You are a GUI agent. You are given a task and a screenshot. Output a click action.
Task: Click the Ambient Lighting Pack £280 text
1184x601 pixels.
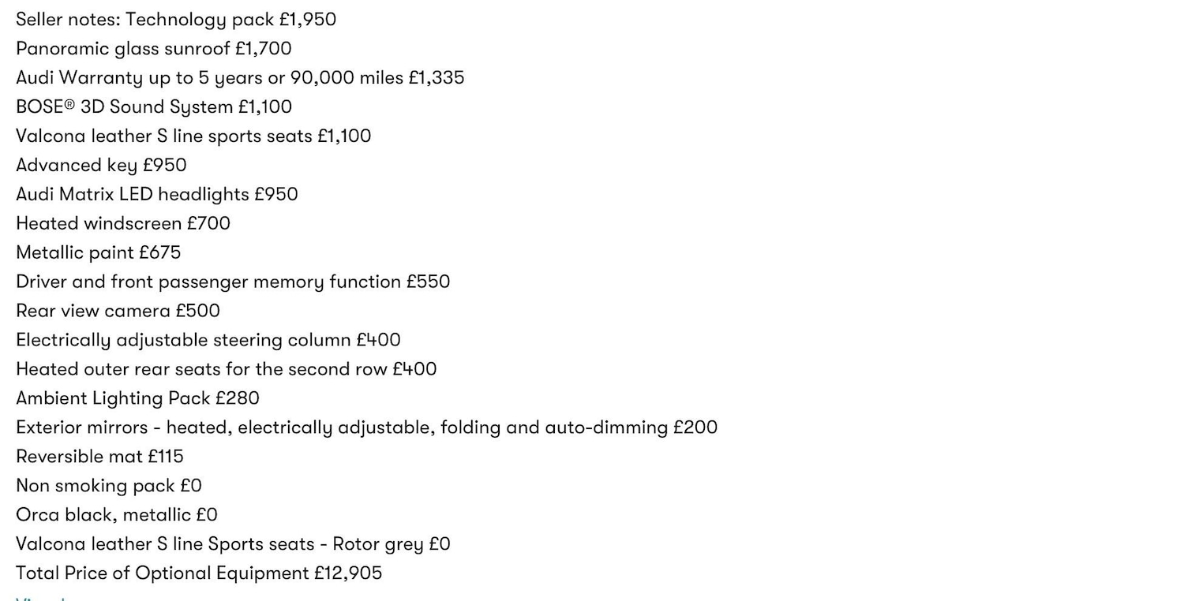point(137,399)
